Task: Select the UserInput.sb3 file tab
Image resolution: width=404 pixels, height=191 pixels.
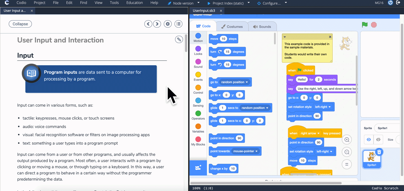Action: 204,11
